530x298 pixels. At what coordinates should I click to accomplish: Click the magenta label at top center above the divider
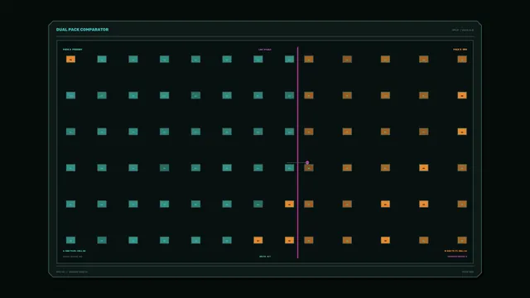coord(265,50)
